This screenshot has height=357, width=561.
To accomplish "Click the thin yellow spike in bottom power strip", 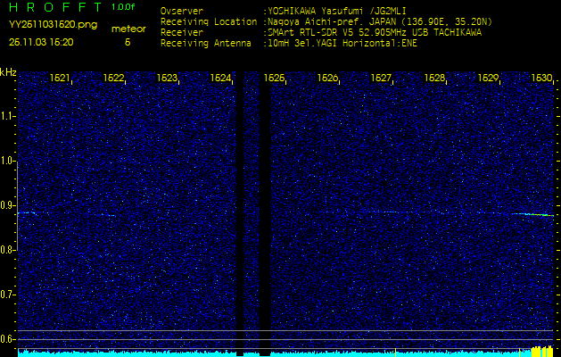I will pos(395,352).
